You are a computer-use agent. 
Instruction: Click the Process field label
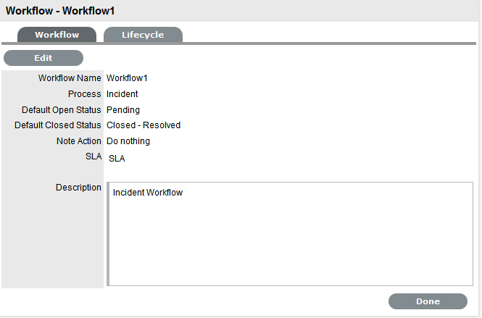coord(85,94)
